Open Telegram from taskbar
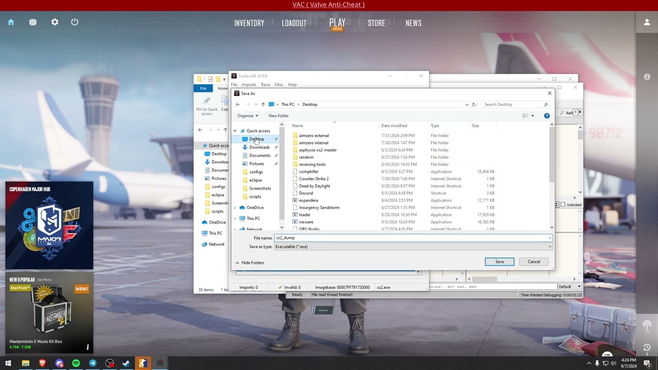The width and height of the screenshot is (658, 370). pyautogui.click(x=93, y=363)
